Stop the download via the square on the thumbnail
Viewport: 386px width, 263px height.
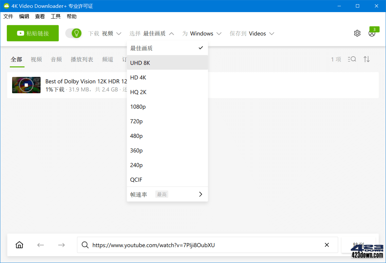(x=26, y=85)
